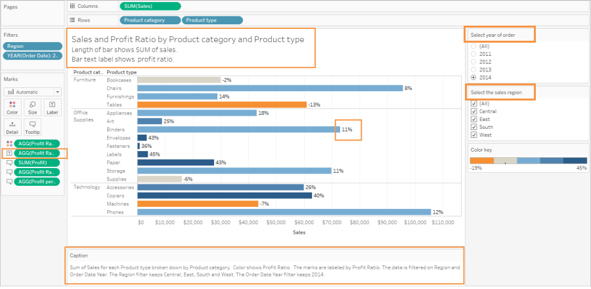Uncheck the East region checkbox
Viewport: 591px width, 289px height.
(x=474, y=119)
